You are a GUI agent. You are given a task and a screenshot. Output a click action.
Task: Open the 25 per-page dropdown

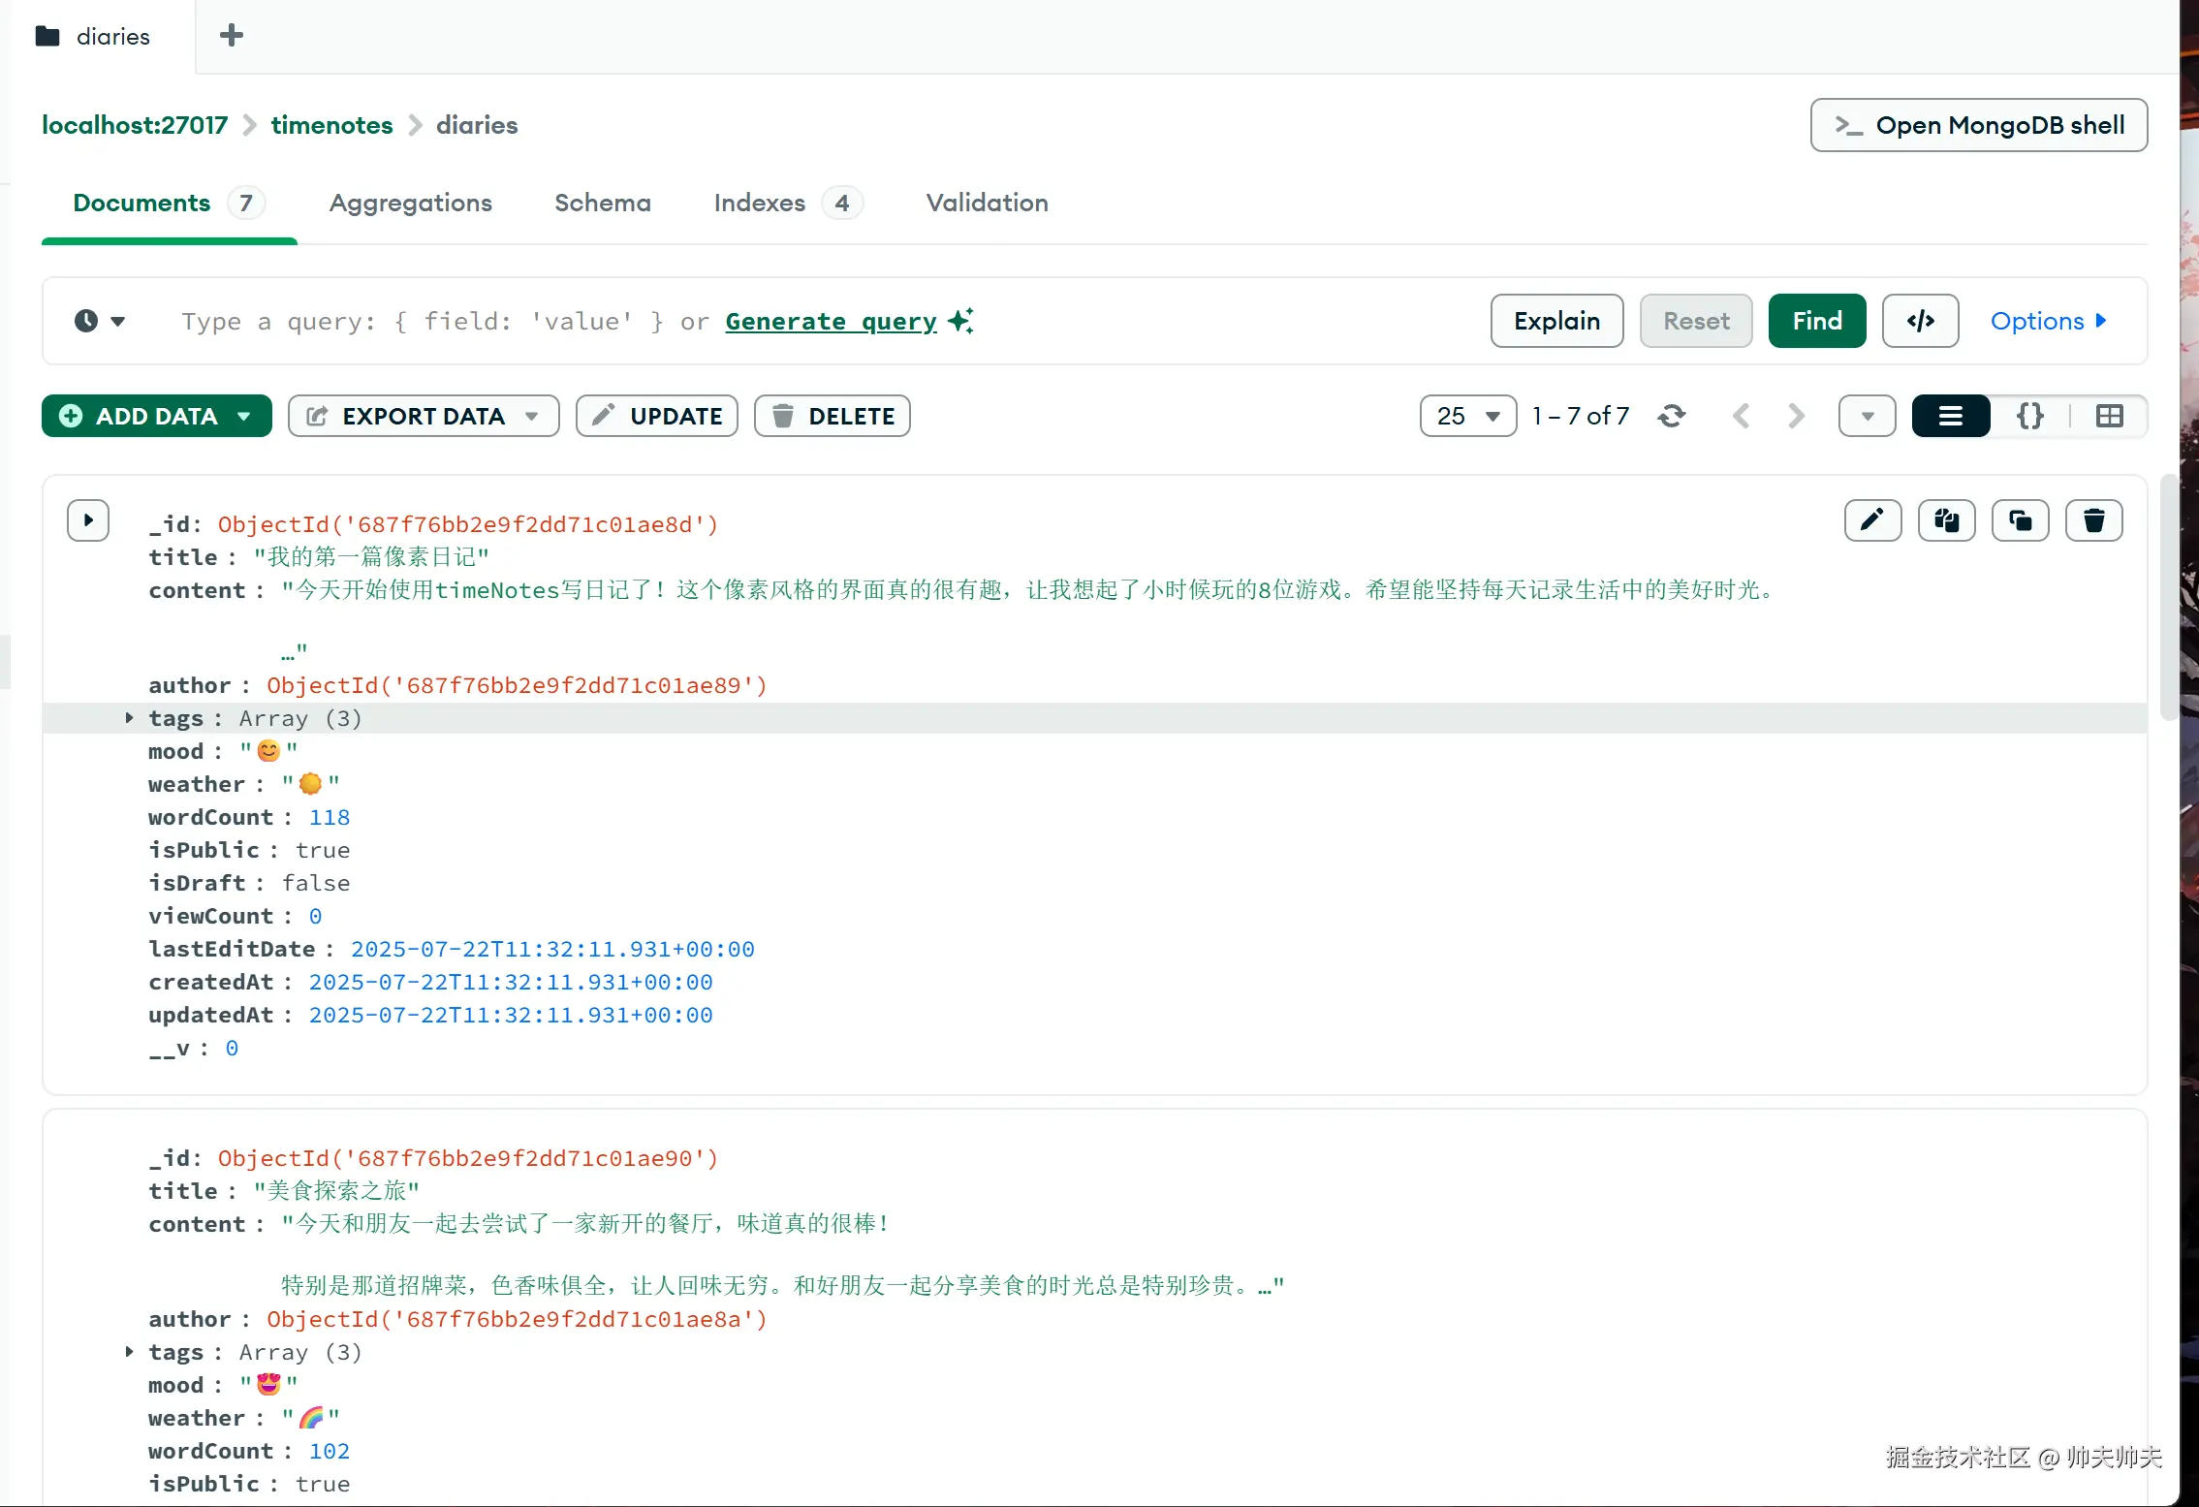click(x=1467, y=416)
